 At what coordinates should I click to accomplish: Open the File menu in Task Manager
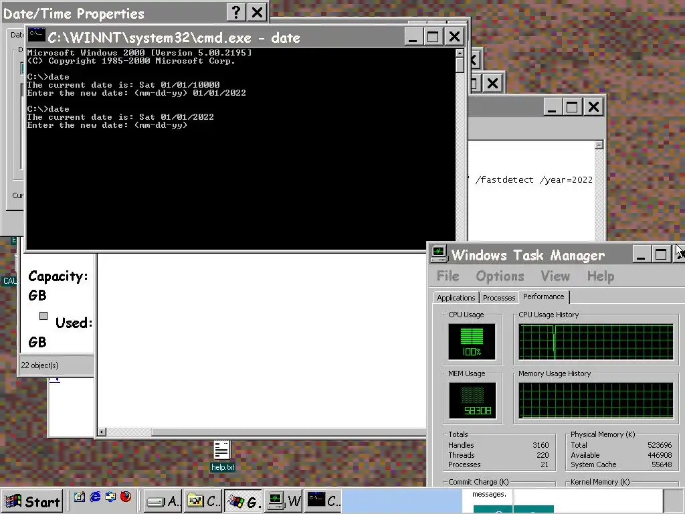coord(448,276)
